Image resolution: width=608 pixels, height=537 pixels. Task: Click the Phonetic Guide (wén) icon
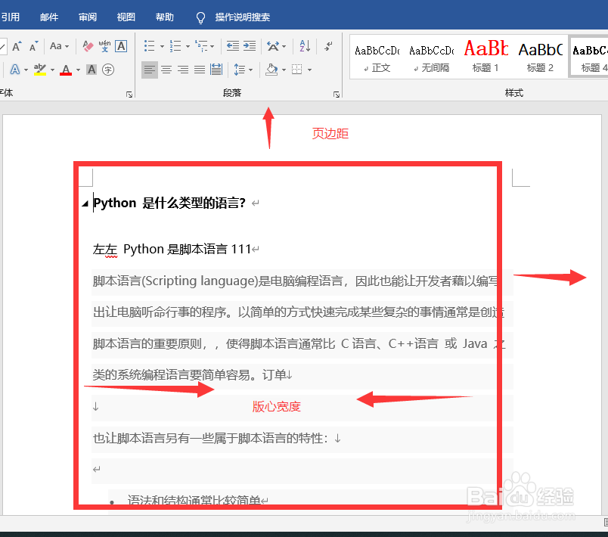104,46
